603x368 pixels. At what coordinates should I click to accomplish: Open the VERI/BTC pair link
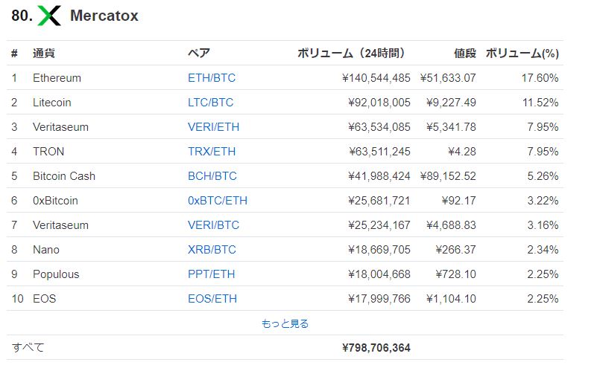213,225
